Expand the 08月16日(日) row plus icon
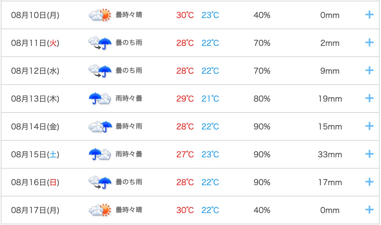 [x=369, y=182]
